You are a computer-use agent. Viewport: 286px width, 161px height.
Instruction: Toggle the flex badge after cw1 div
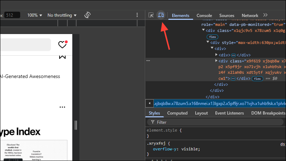pyautogui.click(x=257, y=78)
